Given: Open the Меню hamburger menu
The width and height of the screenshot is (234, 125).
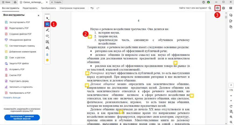Looking at the screenshot, I should tap(6, 2).
